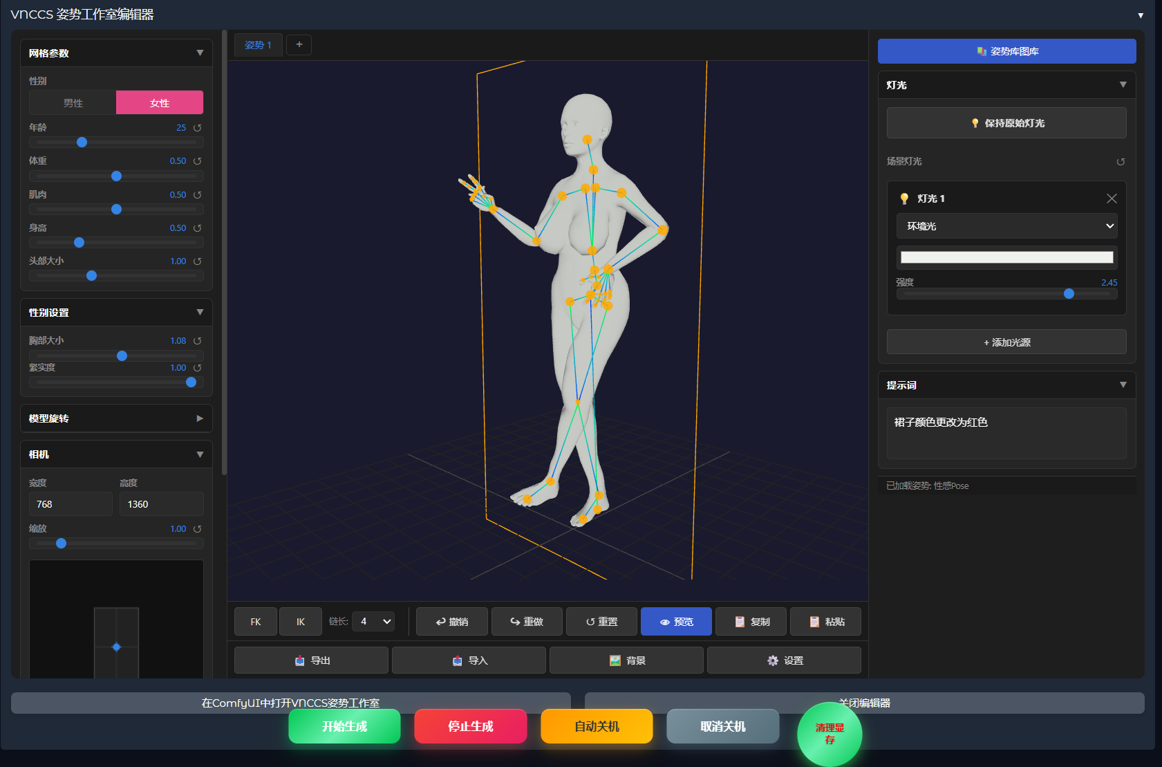Click the 开始生成 start generation button
The width and height of the screenshot is (1162, 767).
point(344,726)
